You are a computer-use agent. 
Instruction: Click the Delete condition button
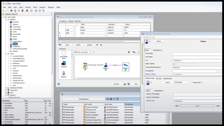[78, 45]
